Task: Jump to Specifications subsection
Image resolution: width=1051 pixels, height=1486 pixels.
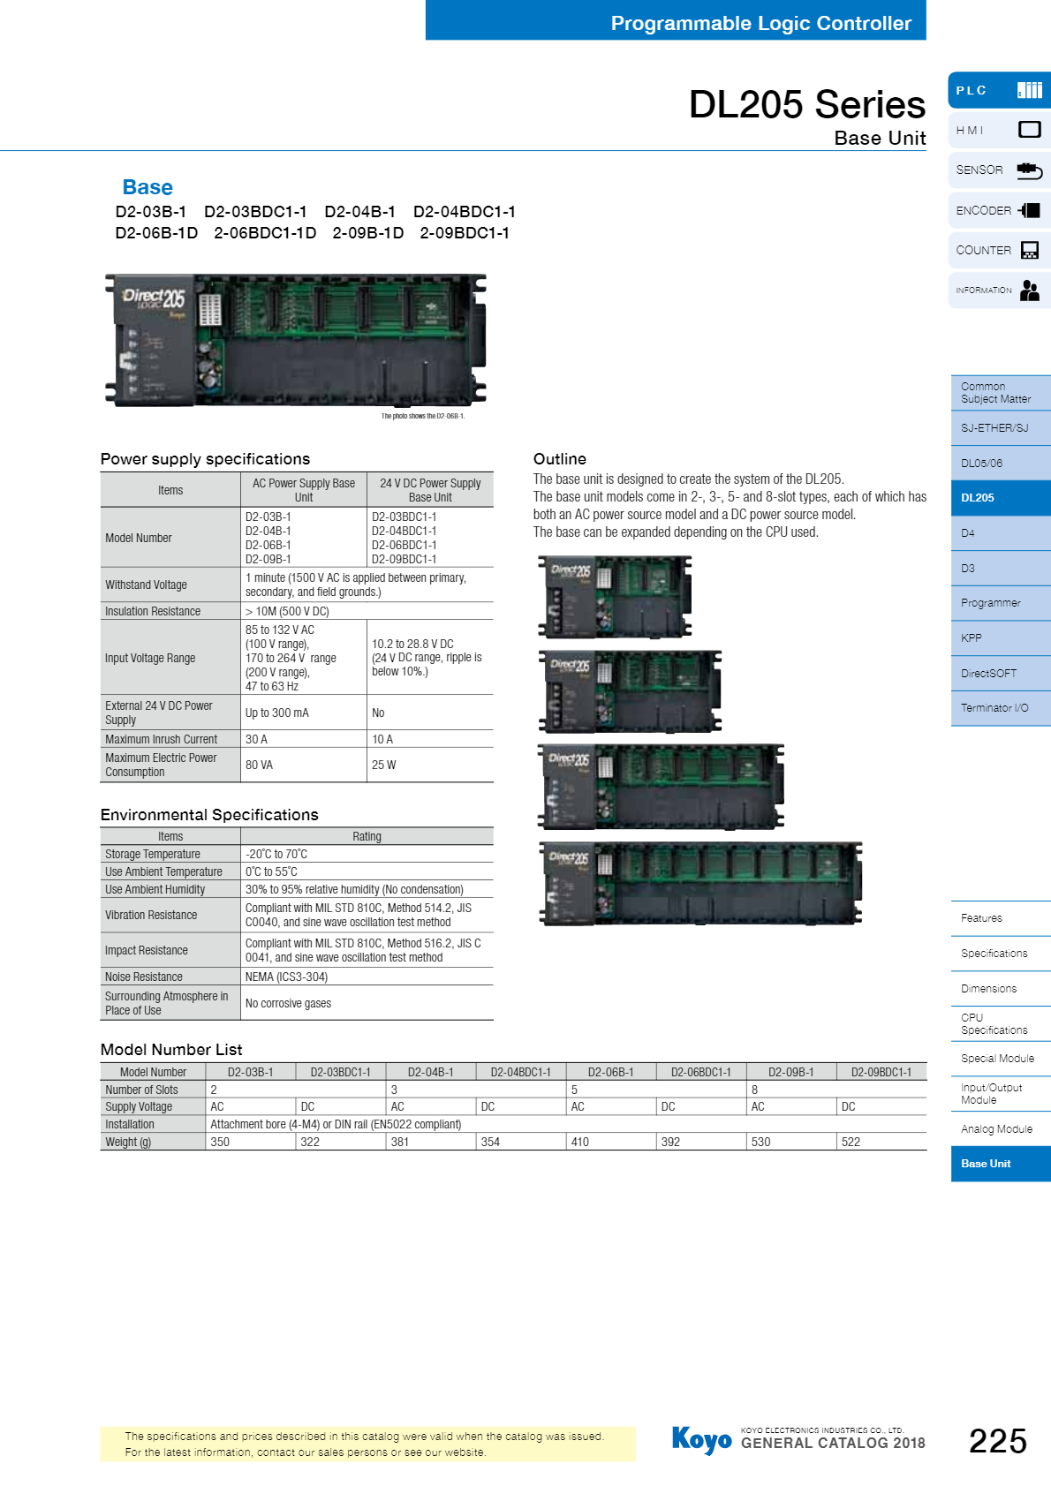Action: click(x=1001, y=954)
